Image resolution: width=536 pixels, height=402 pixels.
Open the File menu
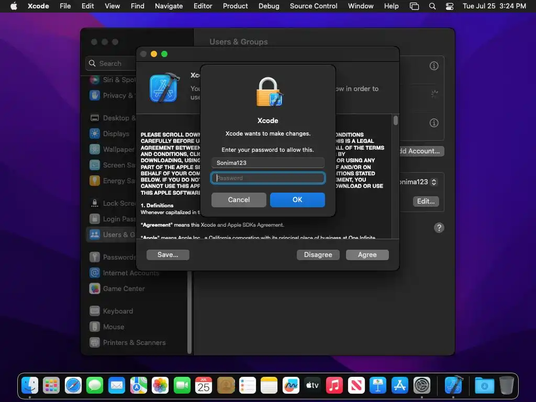[65, 6]
